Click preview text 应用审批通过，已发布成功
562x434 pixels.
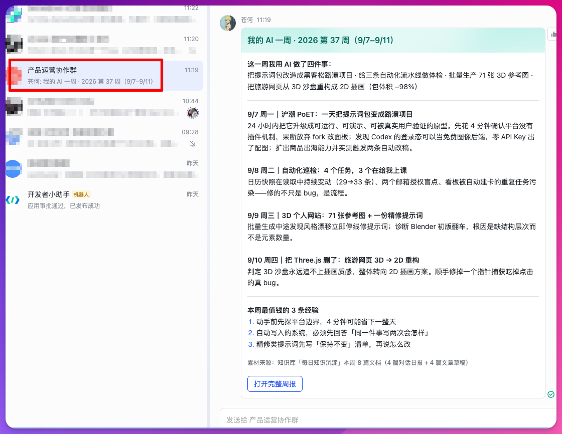coord(64,206)
